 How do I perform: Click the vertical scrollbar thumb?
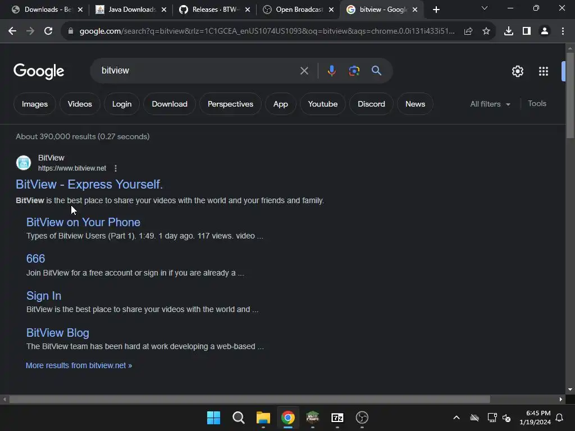570,95
